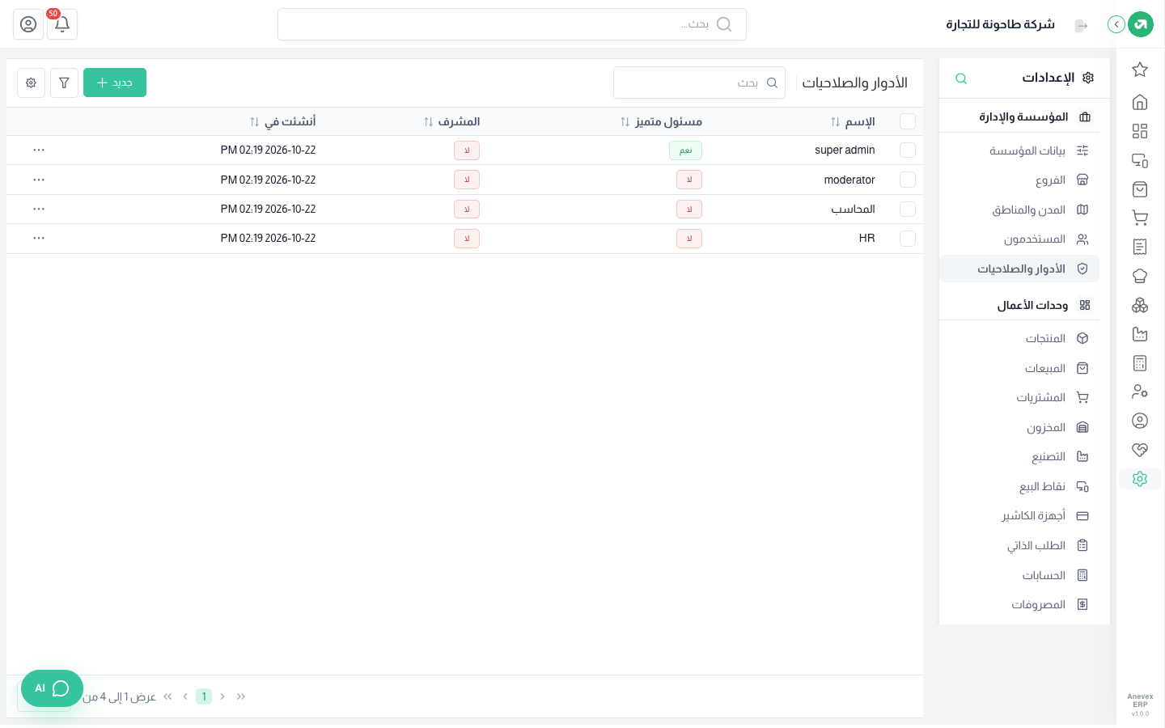Open the calculator icon in sidebar
The image size is (1165, 728).
point(1140,363)
